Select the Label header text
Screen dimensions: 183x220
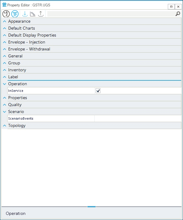[x=13, y=77]
